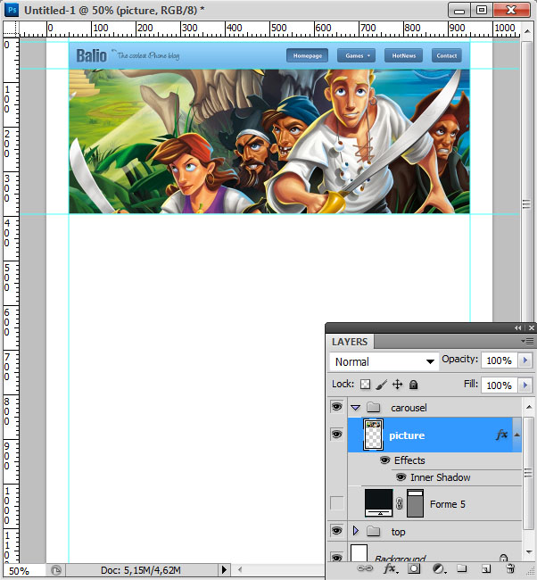Create a new layer
The height and width of the screenshot is (580, 537).
(486, 568)
